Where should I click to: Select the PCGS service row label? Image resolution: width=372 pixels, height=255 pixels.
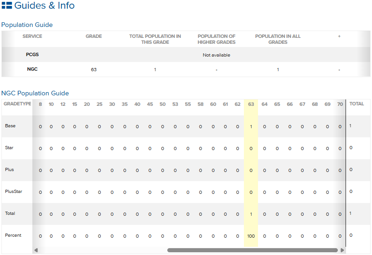pyautogui.click(x=32, y=55)
